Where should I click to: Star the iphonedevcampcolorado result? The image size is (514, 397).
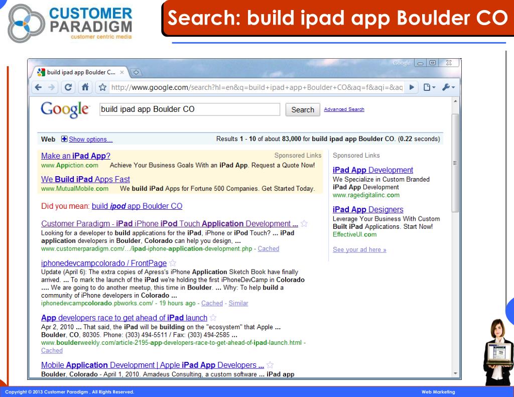[173, 263]
